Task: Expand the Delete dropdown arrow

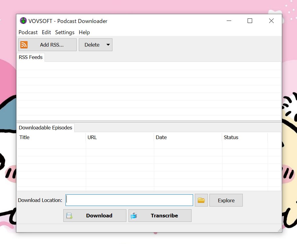Action: coord(108,45)
